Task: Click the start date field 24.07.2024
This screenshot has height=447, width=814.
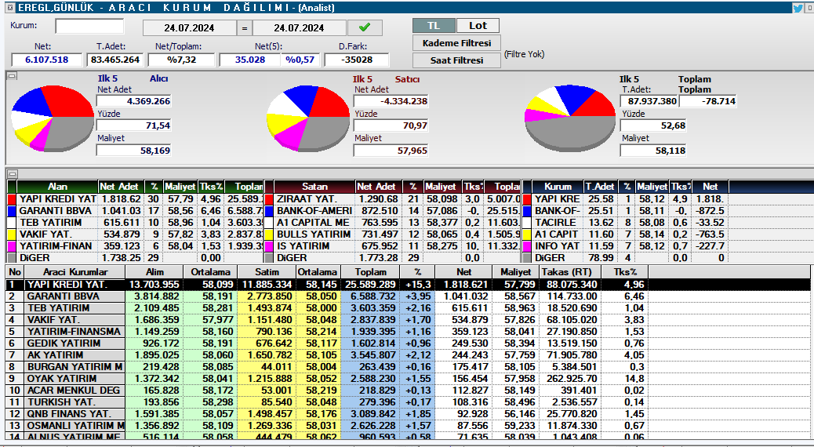Action: click(189, 27)
